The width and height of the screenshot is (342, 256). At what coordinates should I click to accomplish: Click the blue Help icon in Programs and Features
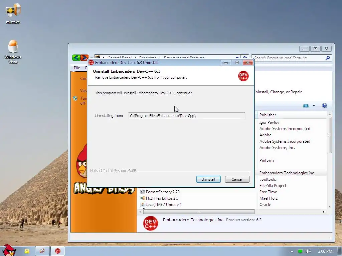coord(325,106)
